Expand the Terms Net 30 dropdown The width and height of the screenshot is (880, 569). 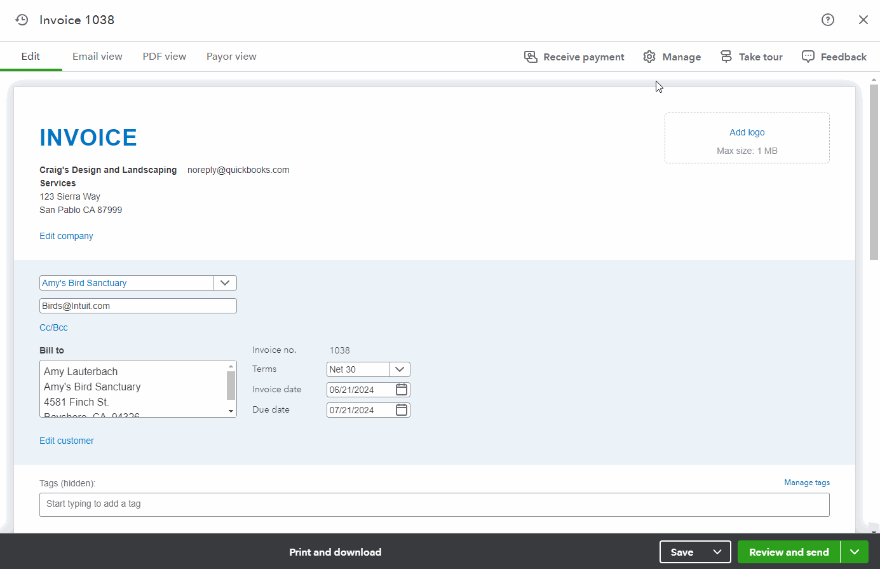click(x=400, y=369)
